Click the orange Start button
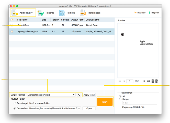 coord(105,102)
